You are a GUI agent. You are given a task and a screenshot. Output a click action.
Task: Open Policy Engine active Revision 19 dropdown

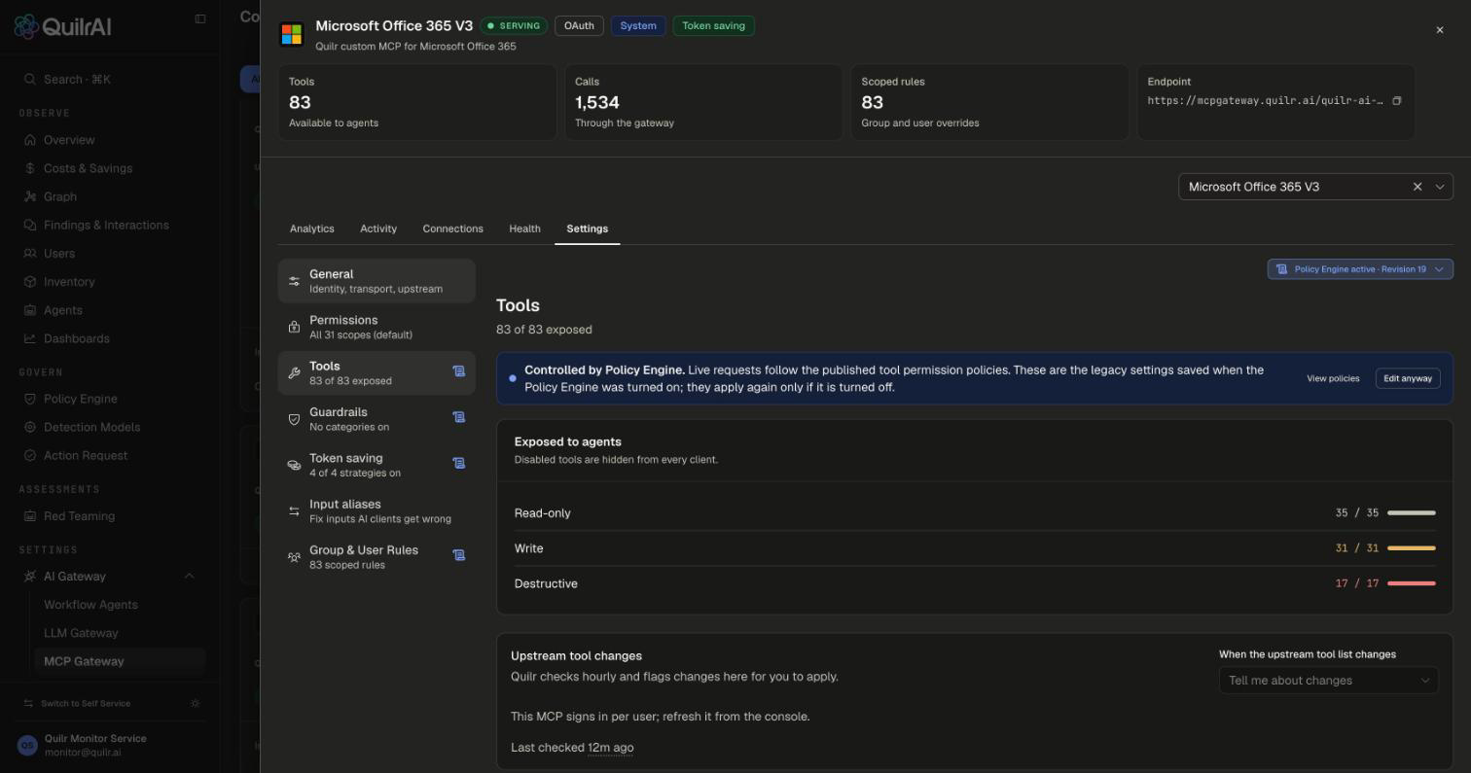click(x=1360, y=269)
